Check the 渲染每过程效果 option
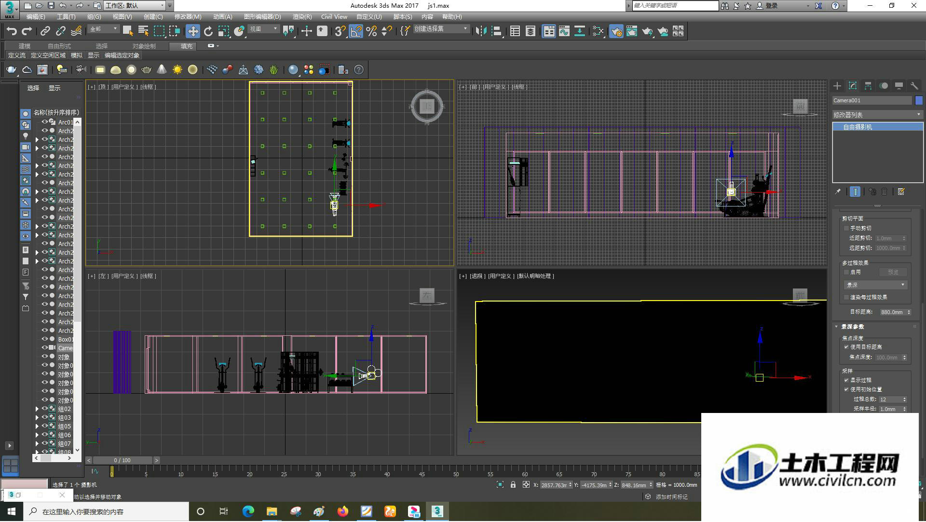Viewport: 926px width, 522px height. 846,297
